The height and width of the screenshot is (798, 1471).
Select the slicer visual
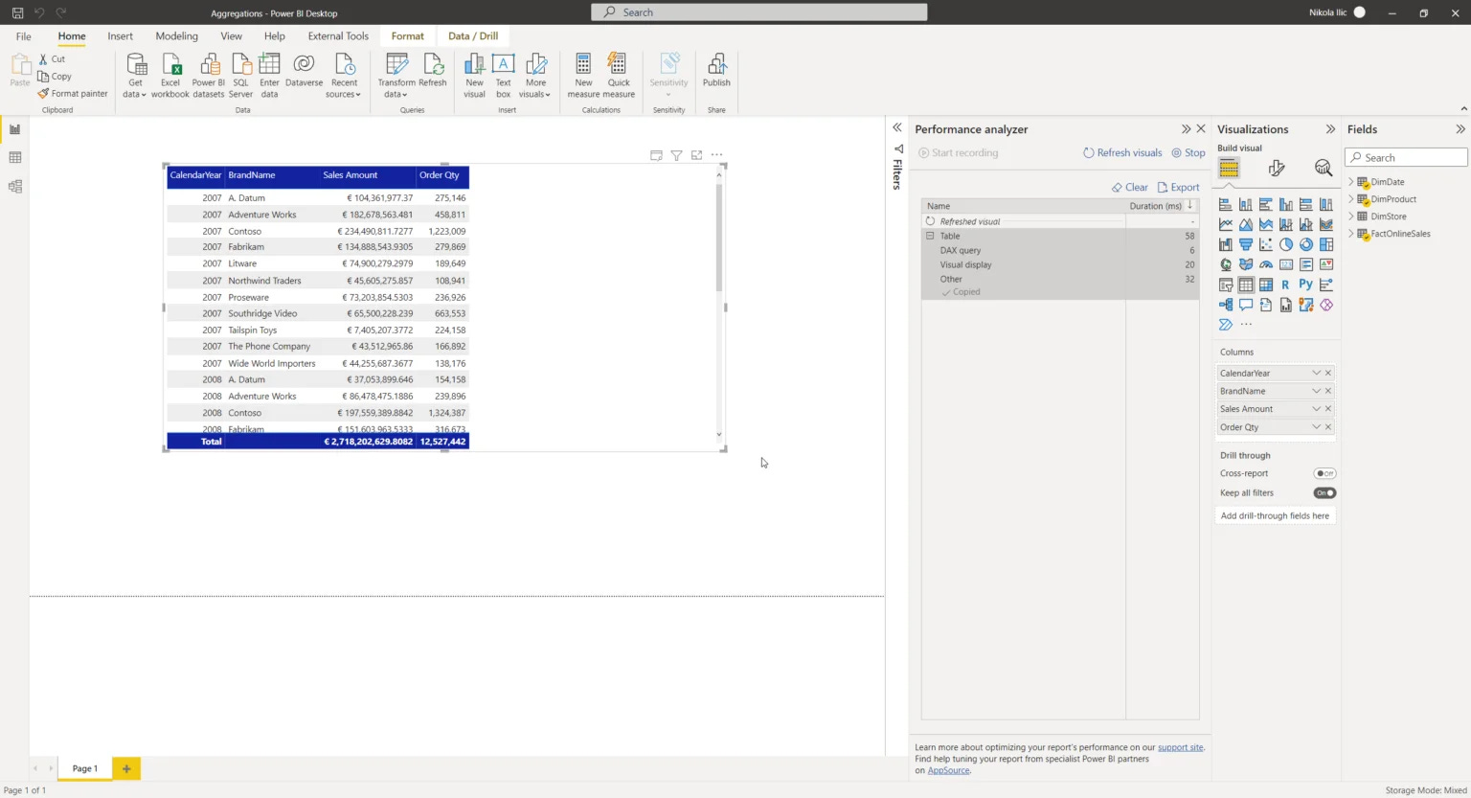(x=1226, y=285)
